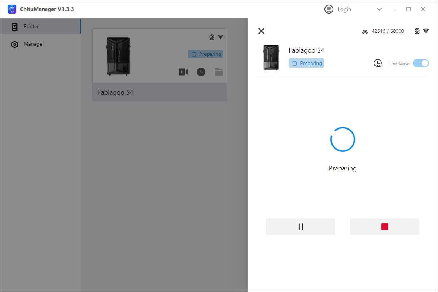Image resolution: width=438 pixels, height=292 pixels.
Task: Click the Login link
Action: click(344, 9)
